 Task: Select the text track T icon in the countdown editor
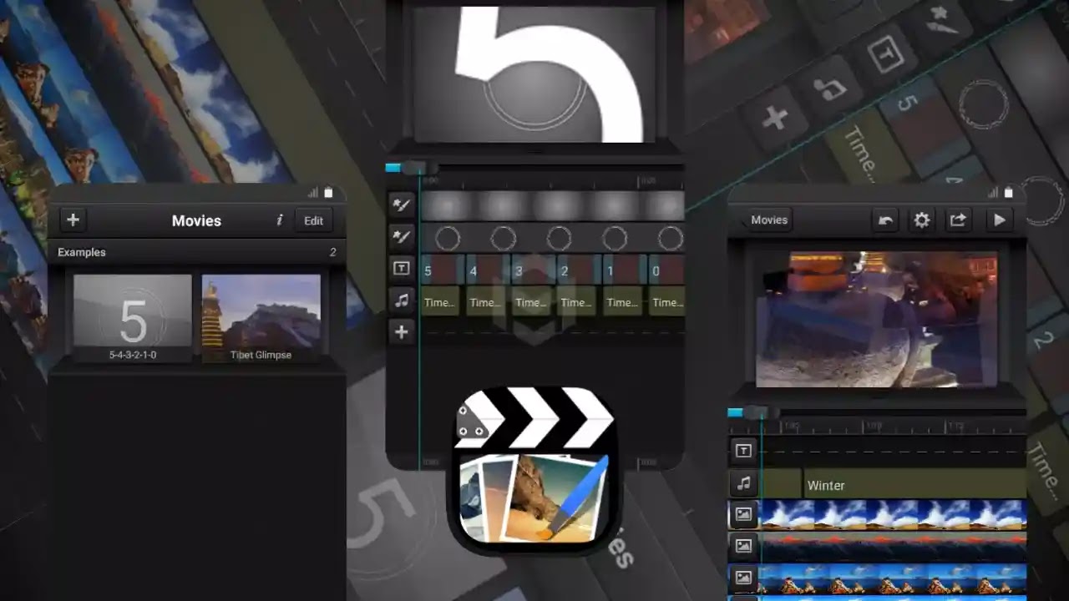click(402, 268)
